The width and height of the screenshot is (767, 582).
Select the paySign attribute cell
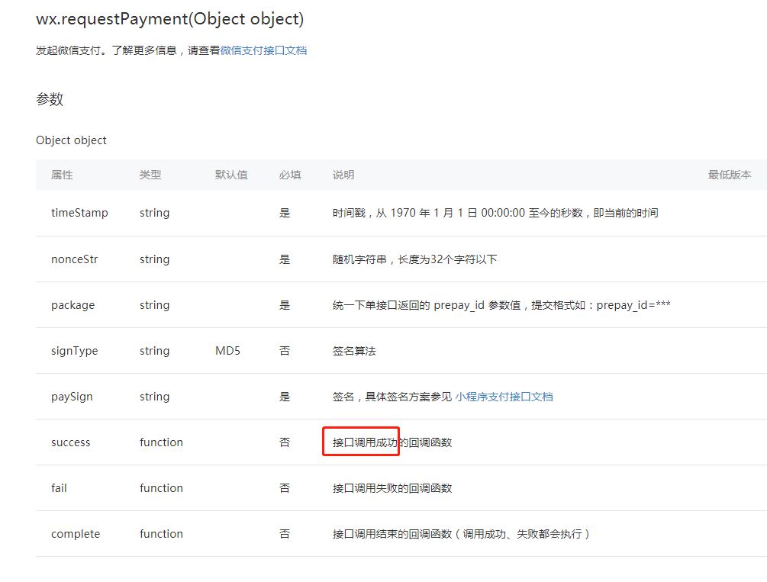click(x=72, y=397)
